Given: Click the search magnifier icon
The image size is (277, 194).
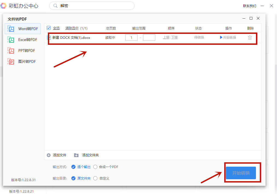Looking at the screenshot, I should [56, 6].
